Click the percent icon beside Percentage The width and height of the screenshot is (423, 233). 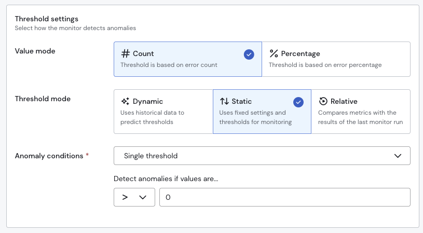[274, 53]
